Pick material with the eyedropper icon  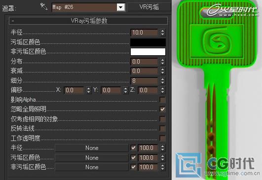tap(44, 6)
